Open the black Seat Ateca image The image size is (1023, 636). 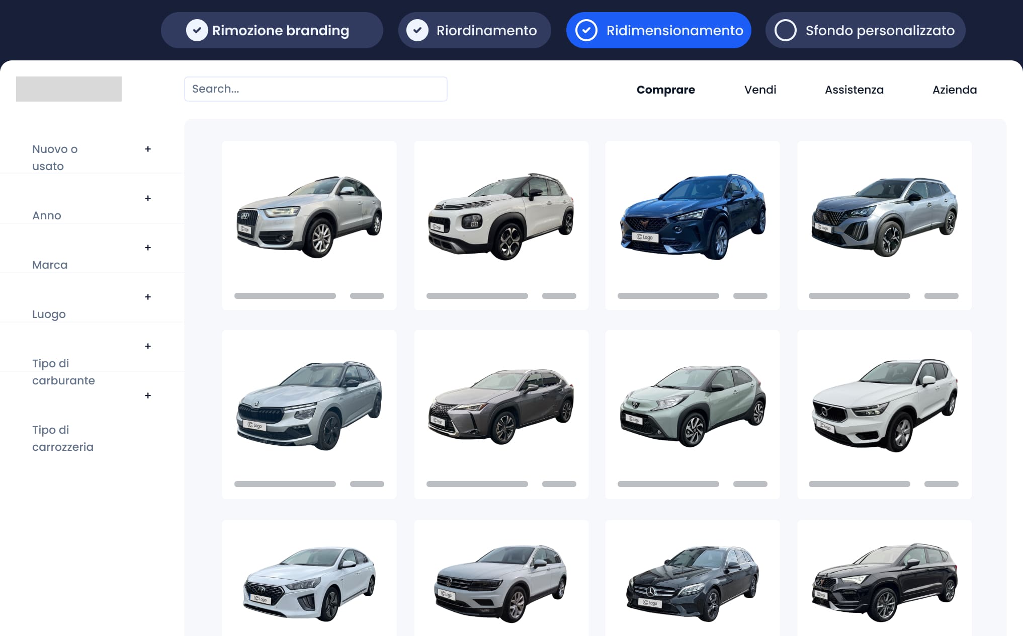click(x=884, y=583)
